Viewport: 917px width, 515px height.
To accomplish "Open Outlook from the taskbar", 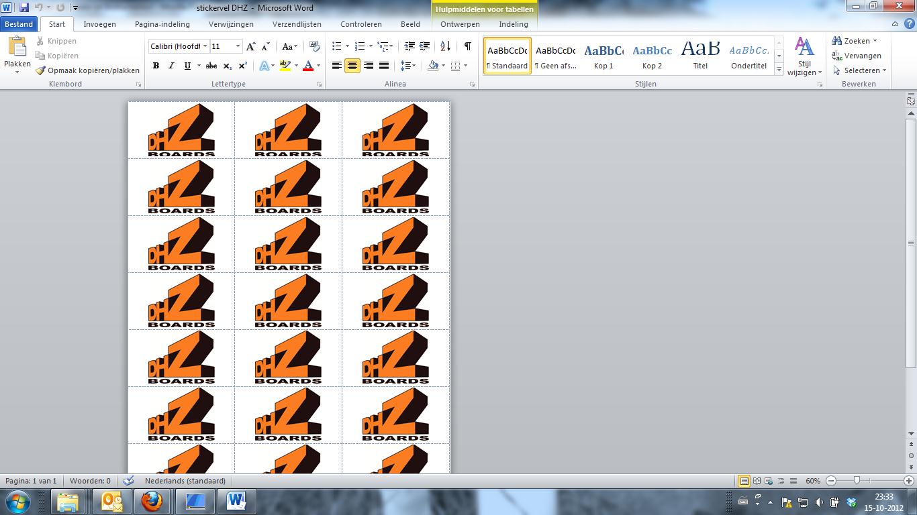I will 111,501.
